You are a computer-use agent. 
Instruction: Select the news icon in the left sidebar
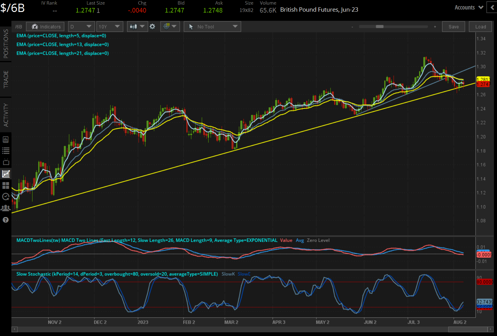coord(6,139)
